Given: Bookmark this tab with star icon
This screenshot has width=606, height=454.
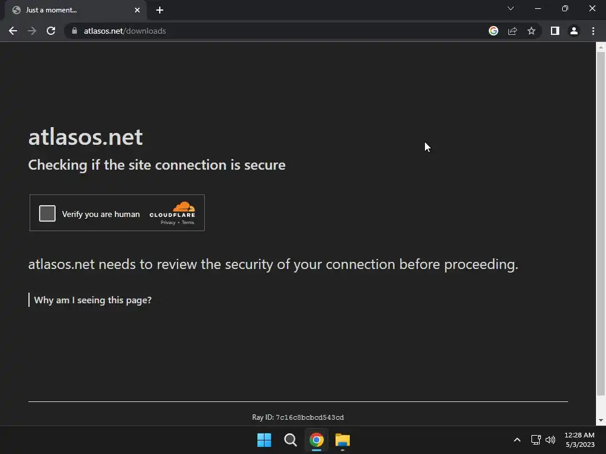Looking at the screenshot, I should coord(531,31).
